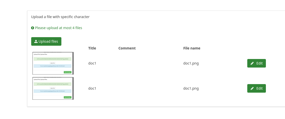Click the pencil icon in the first row's Edit button

click(252, 63)
